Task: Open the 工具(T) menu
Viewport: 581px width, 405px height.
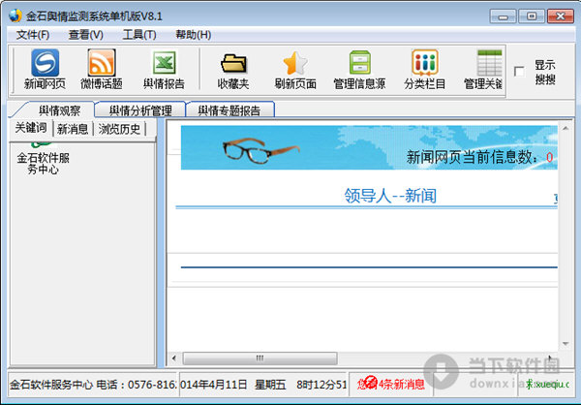Action: (139, 35)
